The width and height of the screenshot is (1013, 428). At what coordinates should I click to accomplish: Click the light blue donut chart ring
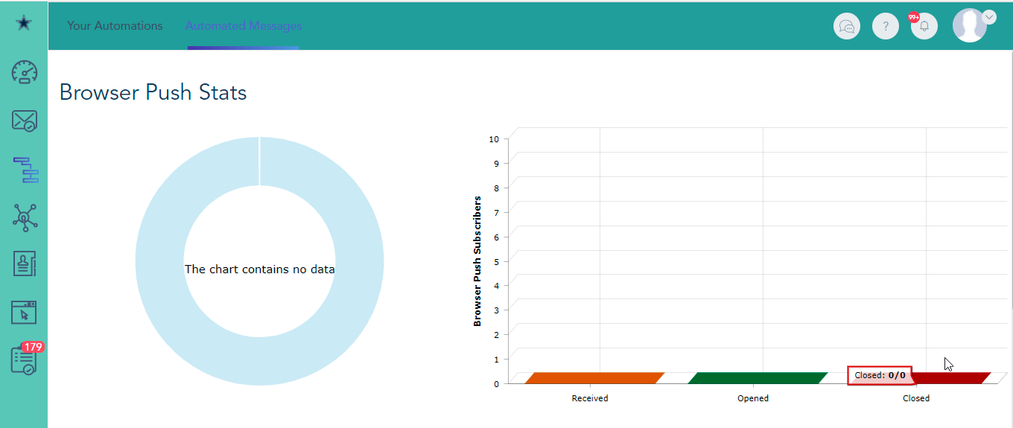pos(159,261)
